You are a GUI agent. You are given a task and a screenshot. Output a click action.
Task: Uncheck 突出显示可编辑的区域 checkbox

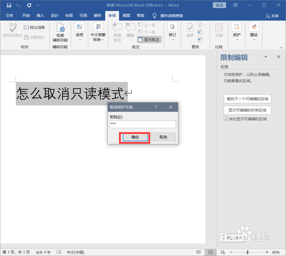point(226,119)
